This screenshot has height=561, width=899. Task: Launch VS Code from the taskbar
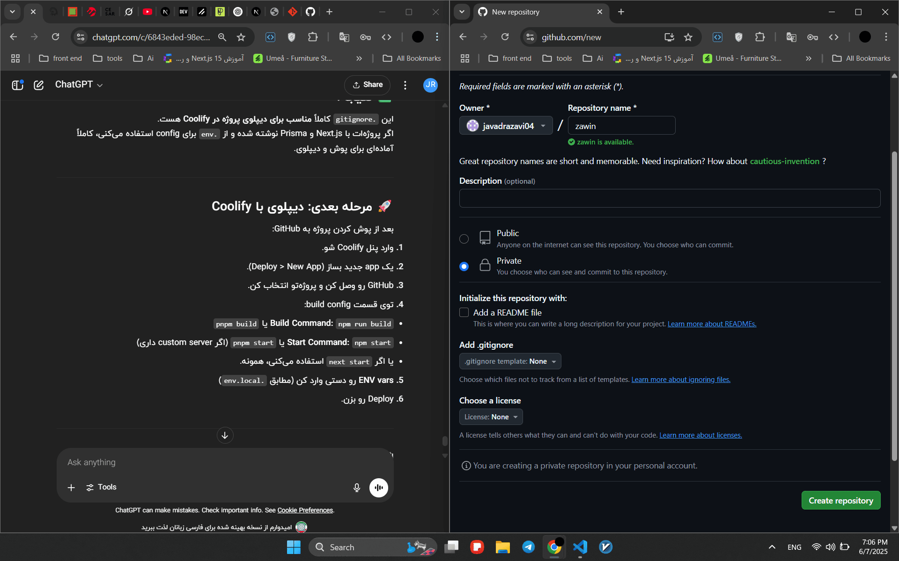pyautogui.click(x=580, y=547)
